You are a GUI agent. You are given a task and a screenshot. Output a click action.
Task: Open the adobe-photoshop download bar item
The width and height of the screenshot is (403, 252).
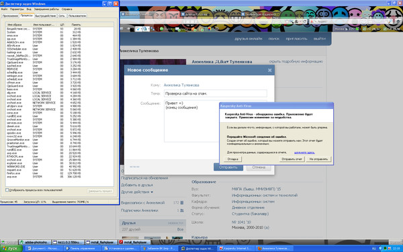(x=35, y=242)
